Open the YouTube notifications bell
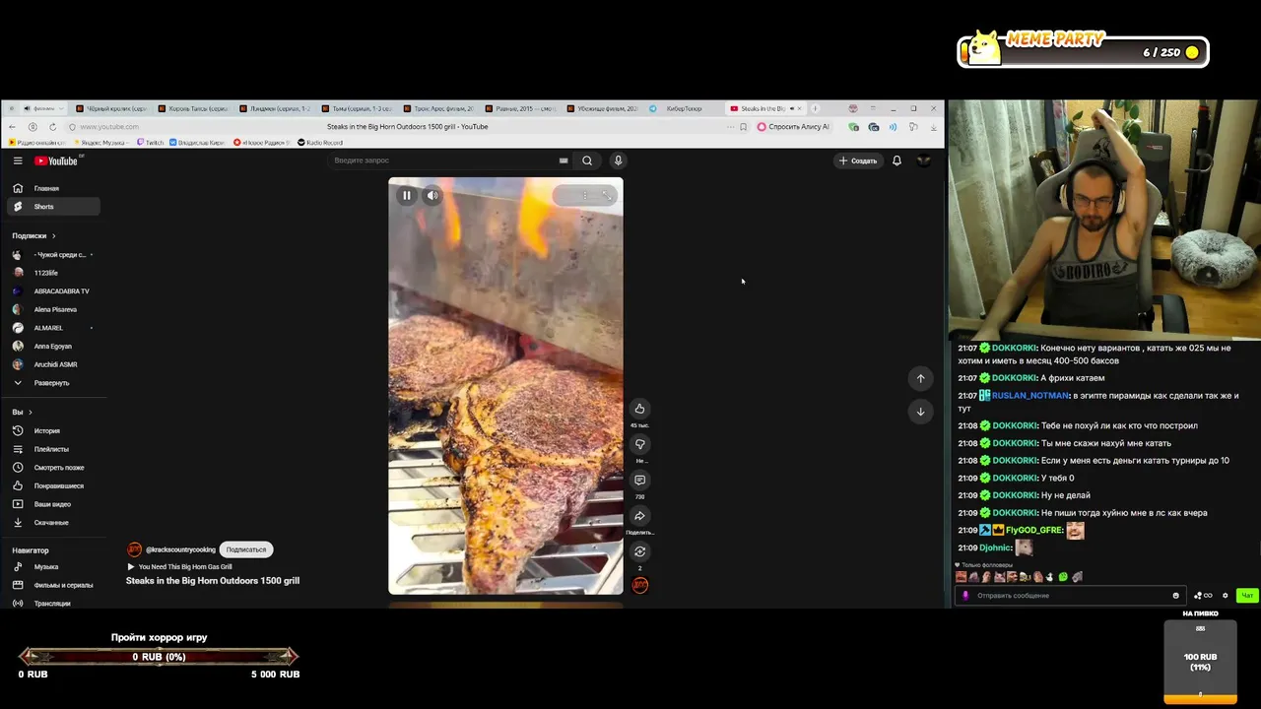This screenshot has width=1261, height=709. [x=896, y=161]
